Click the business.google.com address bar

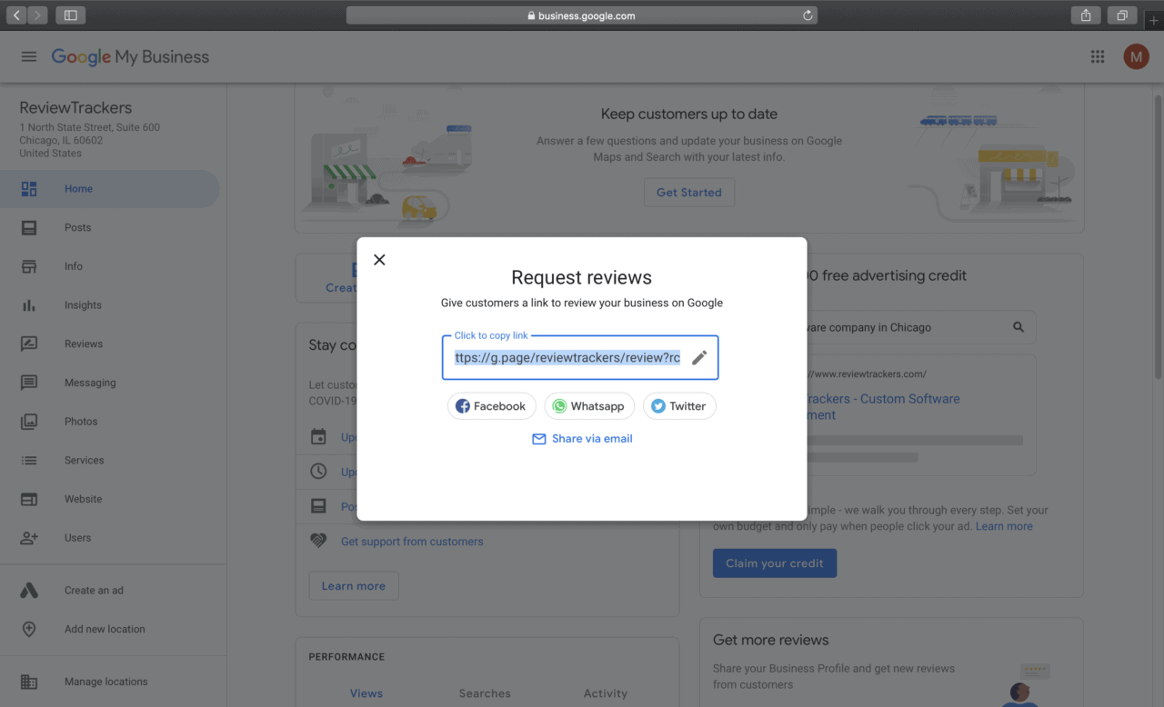[582, 15]
